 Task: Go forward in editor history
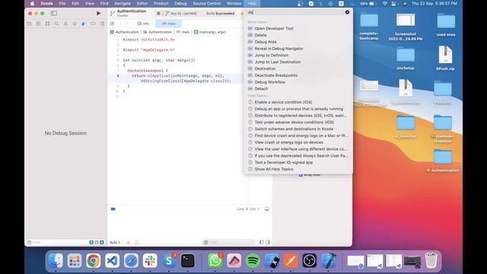(126, 24)
